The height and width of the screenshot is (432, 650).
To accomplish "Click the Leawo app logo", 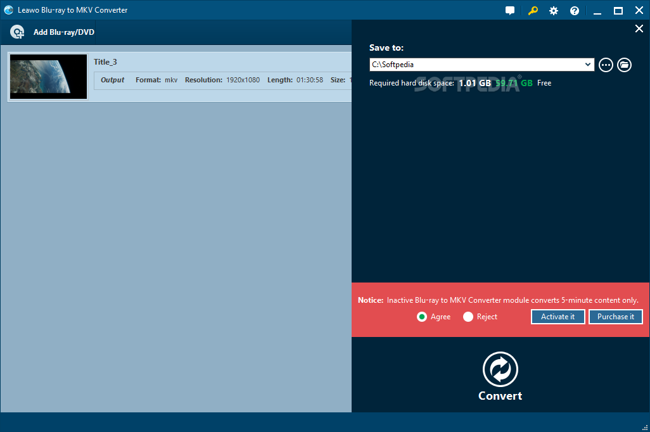I will pos(8,10).
